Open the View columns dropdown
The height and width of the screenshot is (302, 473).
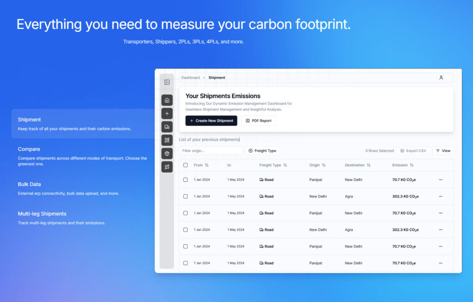pos(443,151)
